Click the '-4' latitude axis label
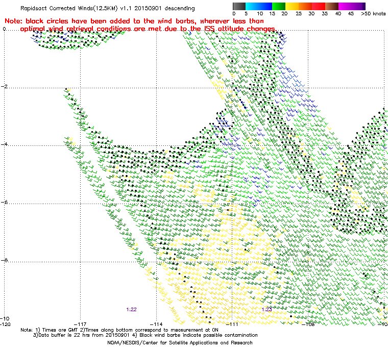The image size is (388, 351). click(4, 144)
